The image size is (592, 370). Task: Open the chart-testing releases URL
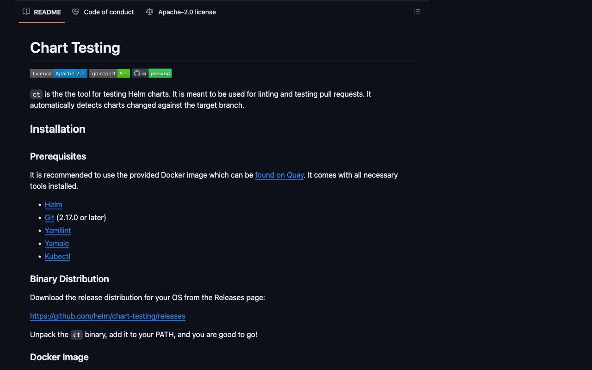pyautogui.click(x=108, y=316)
